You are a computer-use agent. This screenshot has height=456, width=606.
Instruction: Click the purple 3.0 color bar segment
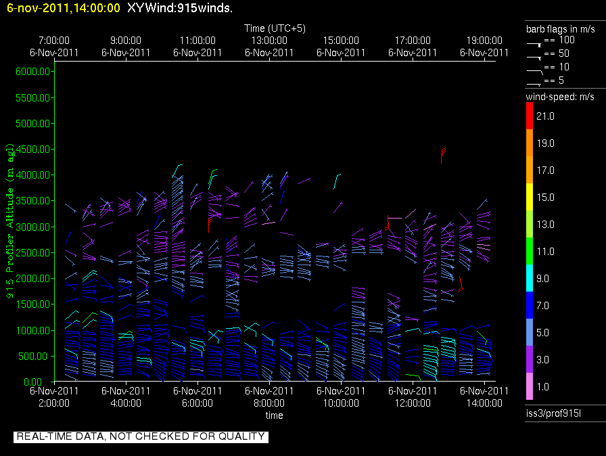tap(530, 359)
